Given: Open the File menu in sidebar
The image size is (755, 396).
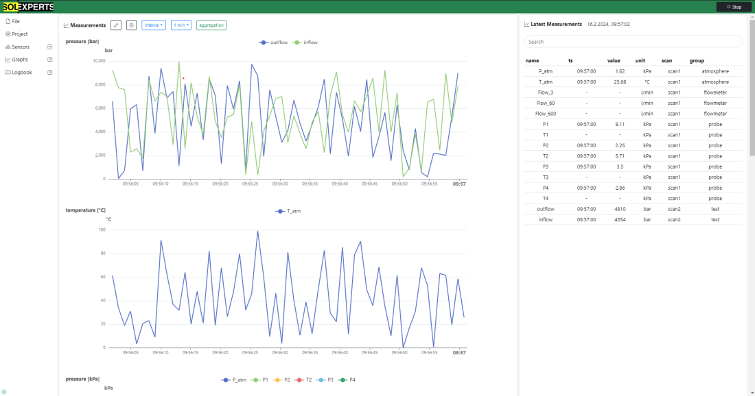Looking at the screenshot, I should tap(12, 22).
